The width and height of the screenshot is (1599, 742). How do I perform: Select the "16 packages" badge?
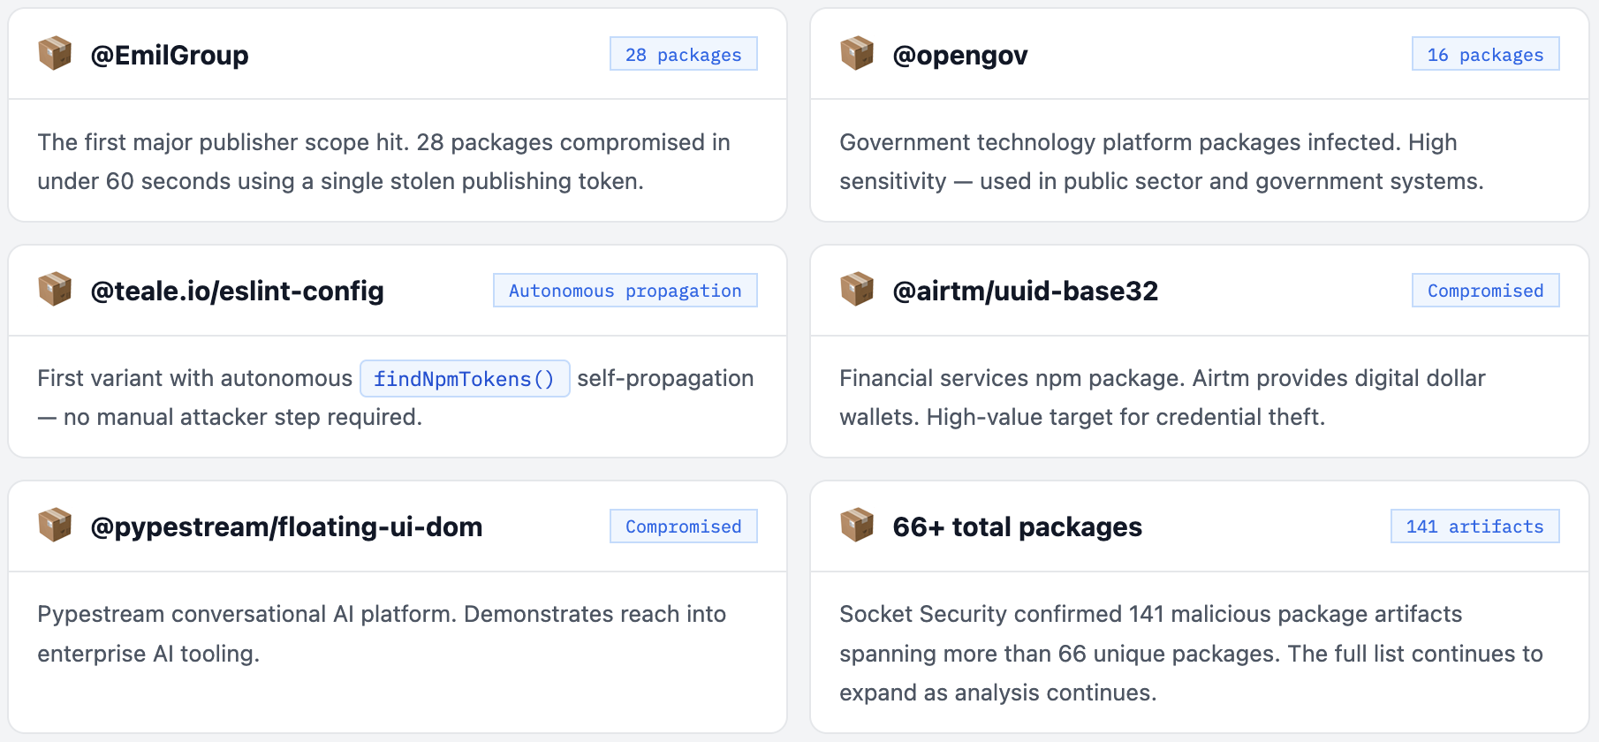pyautogui.click(x=1485, y=54)
